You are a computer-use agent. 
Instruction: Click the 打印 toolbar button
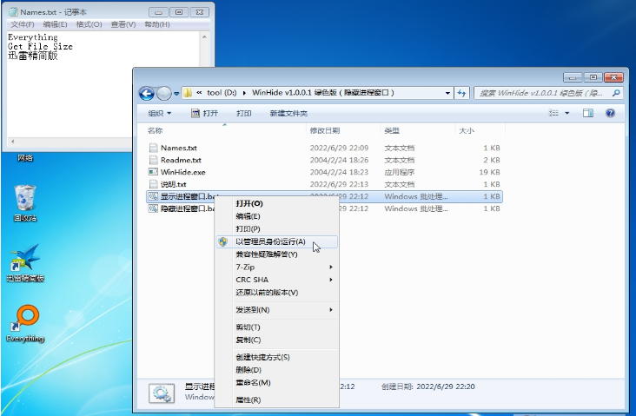[244, 113]
